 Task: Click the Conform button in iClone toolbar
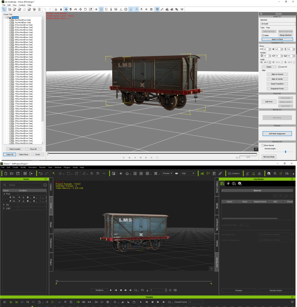click(x=234, y=173)
